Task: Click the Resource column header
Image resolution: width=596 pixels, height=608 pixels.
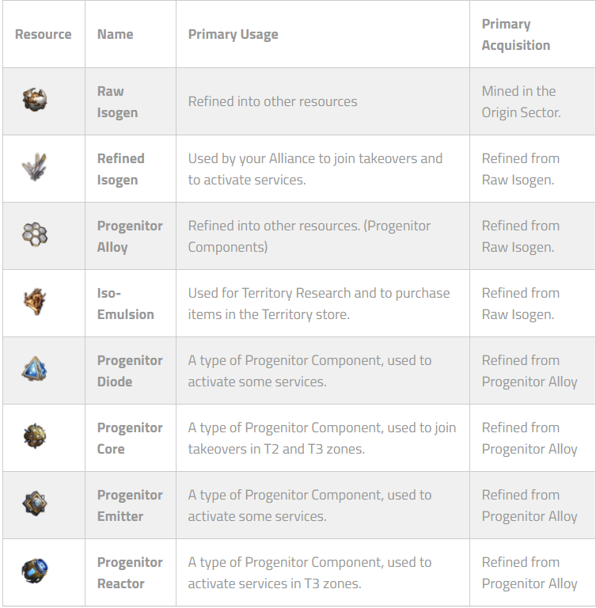Action: pos(43,35)
